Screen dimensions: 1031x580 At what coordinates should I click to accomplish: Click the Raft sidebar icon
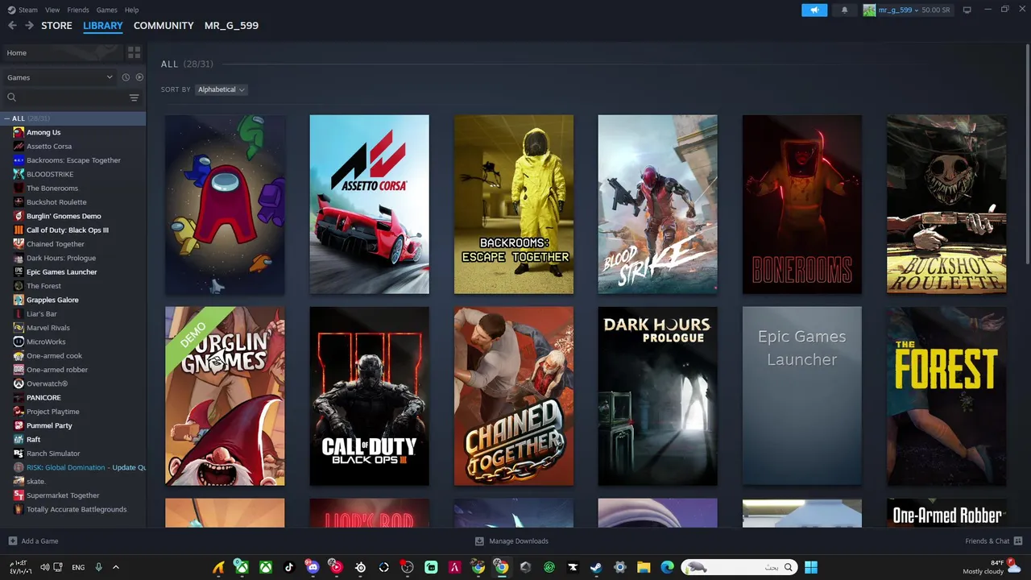point(19,439)
